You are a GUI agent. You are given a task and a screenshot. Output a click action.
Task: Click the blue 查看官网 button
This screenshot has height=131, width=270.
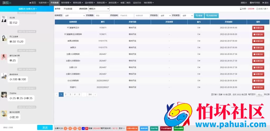point(144,128)
